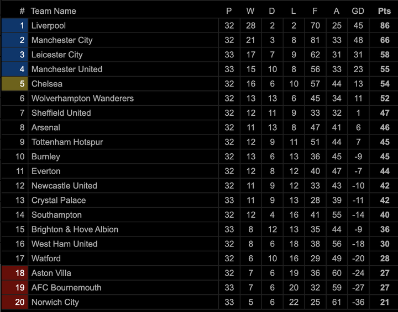
Task: Click Norwich City's -36 goal difference
Action: (358, 302)
